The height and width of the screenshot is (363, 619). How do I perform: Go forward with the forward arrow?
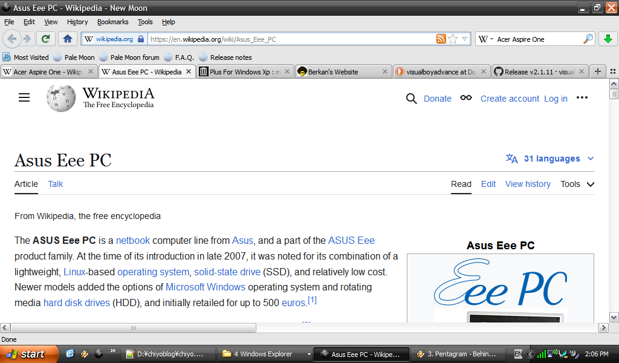27,39
